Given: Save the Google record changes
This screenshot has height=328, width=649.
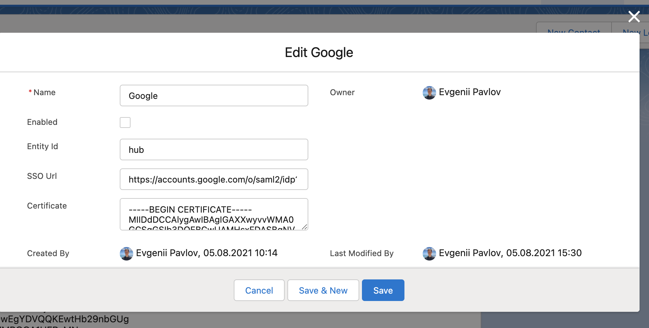Looking at the screenshot, I should [383, 291].
